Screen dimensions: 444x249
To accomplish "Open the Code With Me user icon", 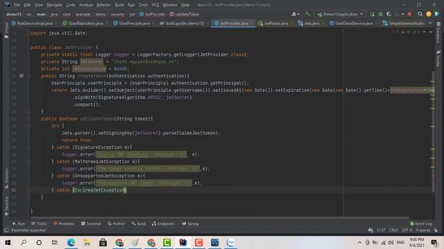I will click(296, 14).
